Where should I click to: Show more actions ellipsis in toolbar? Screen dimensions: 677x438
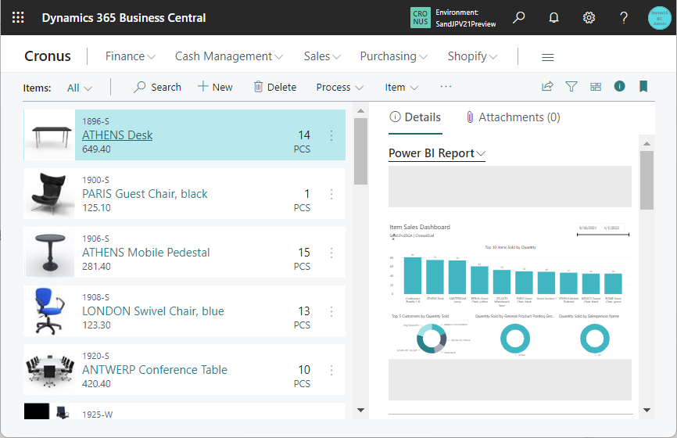(x=446, y=87)
